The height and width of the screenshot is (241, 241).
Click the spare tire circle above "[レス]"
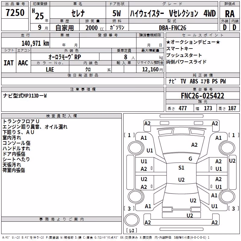(132, 220)
